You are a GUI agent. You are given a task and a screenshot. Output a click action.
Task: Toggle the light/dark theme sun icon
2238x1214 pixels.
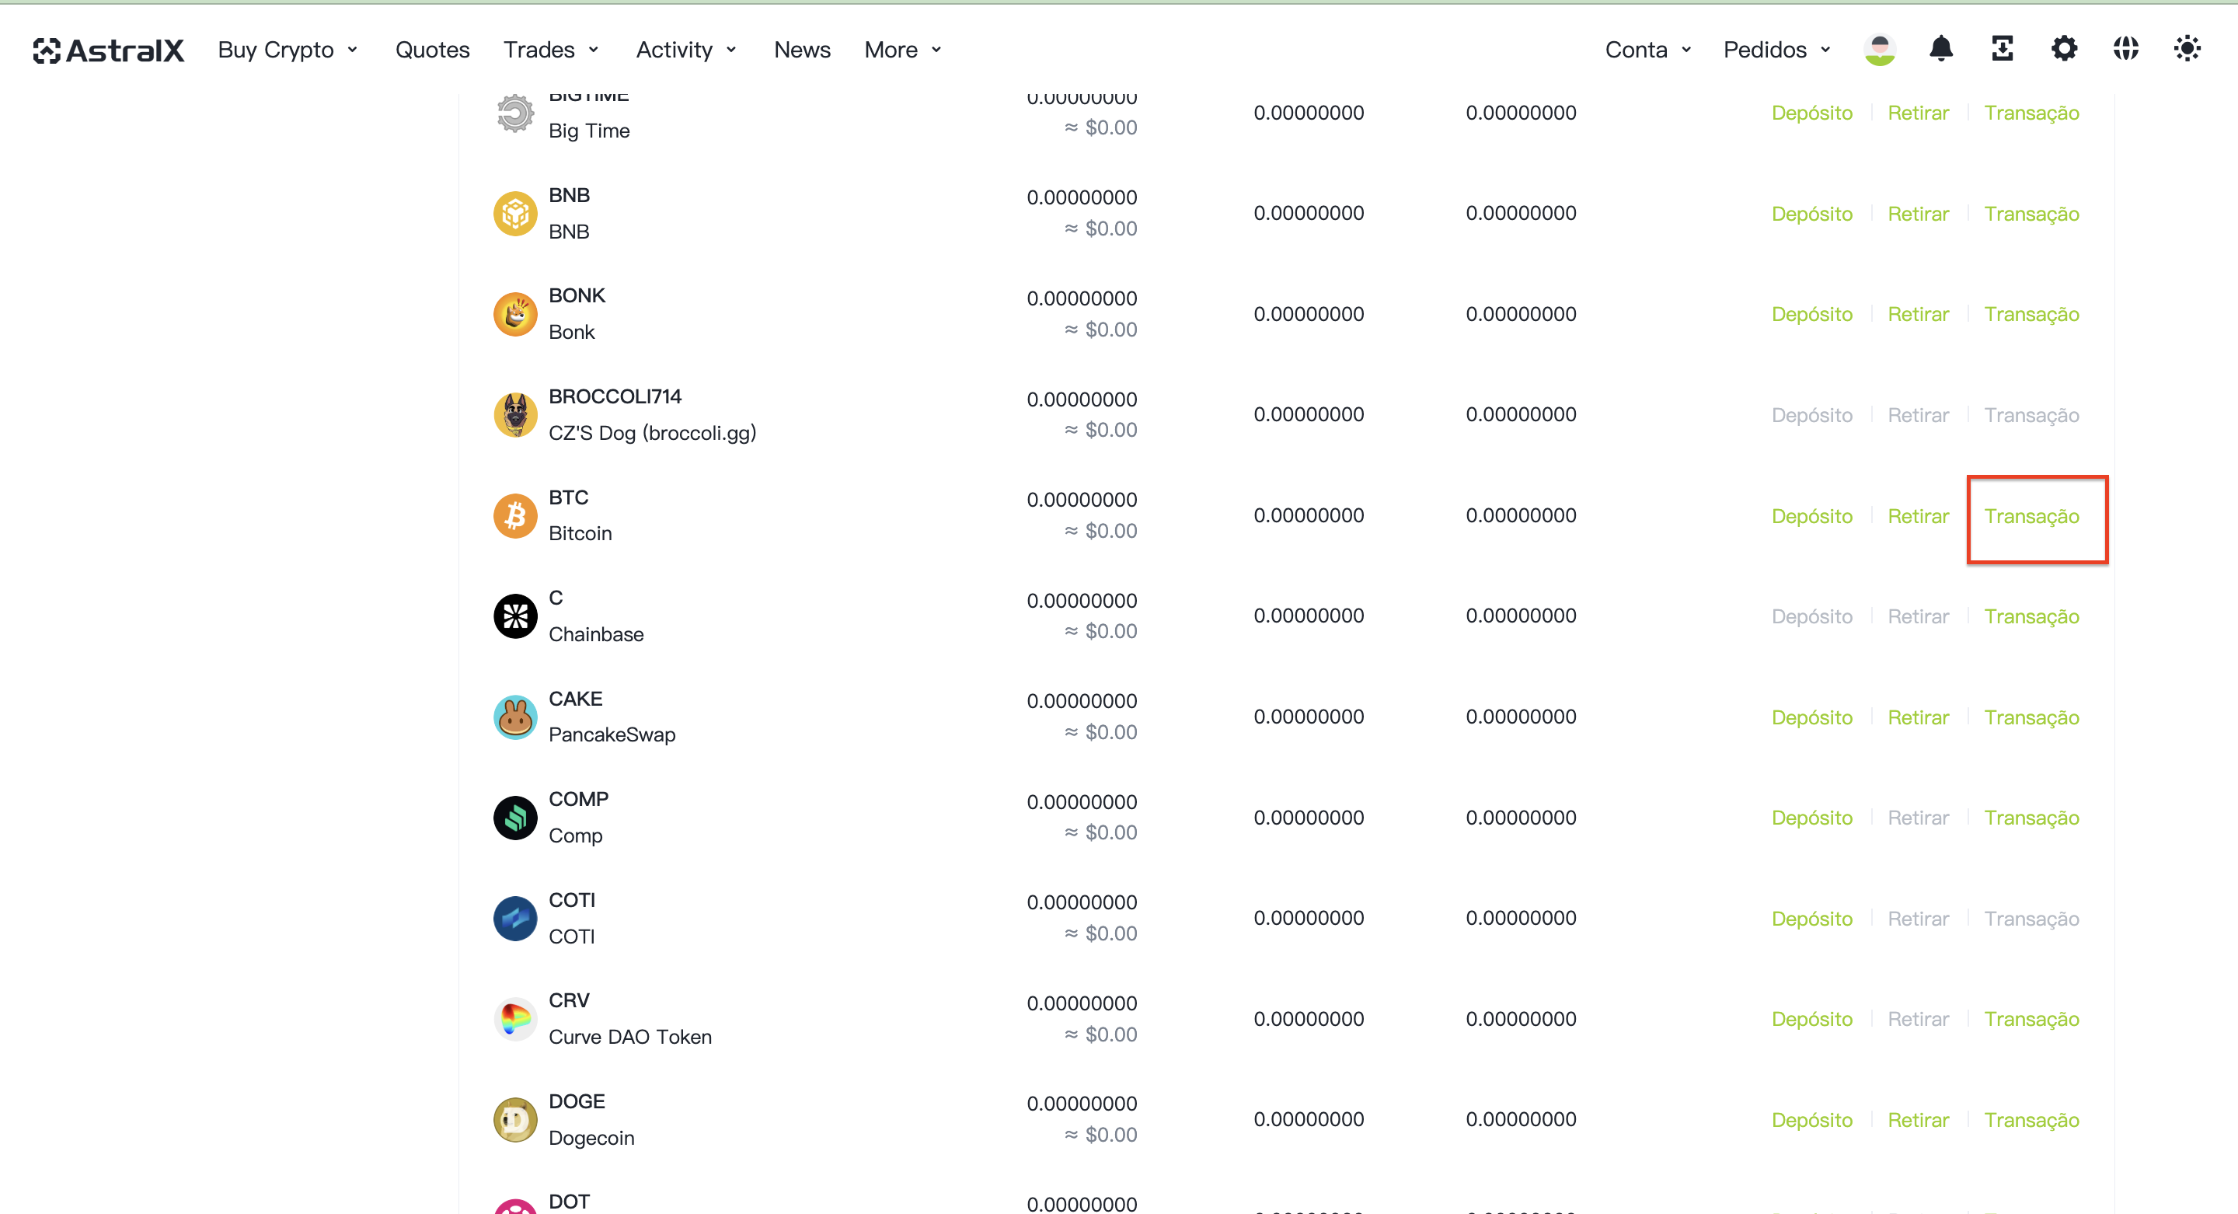coord(2187,49)
